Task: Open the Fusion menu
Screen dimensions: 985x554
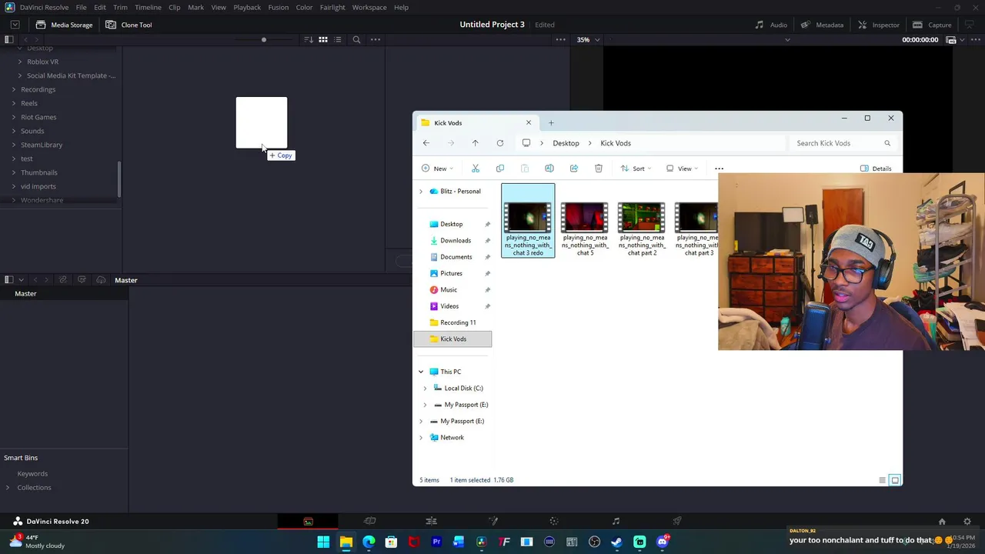Action: [x=278, y=7]
